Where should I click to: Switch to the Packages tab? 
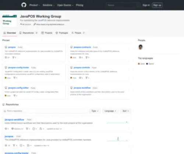[x=62, y=33]
